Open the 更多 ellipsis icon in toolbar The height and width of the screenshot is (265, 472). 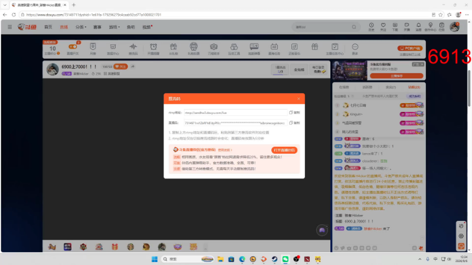point(355,49)
